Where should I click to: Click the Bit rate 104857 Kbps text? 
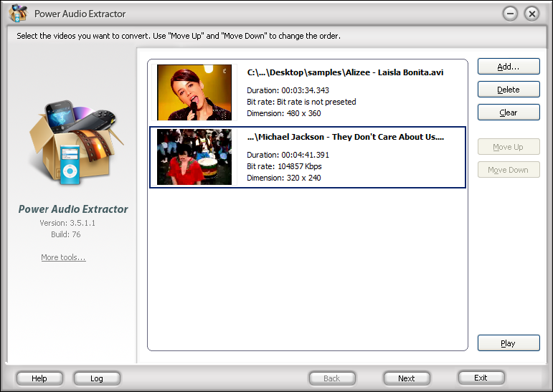tap(284, 166)
